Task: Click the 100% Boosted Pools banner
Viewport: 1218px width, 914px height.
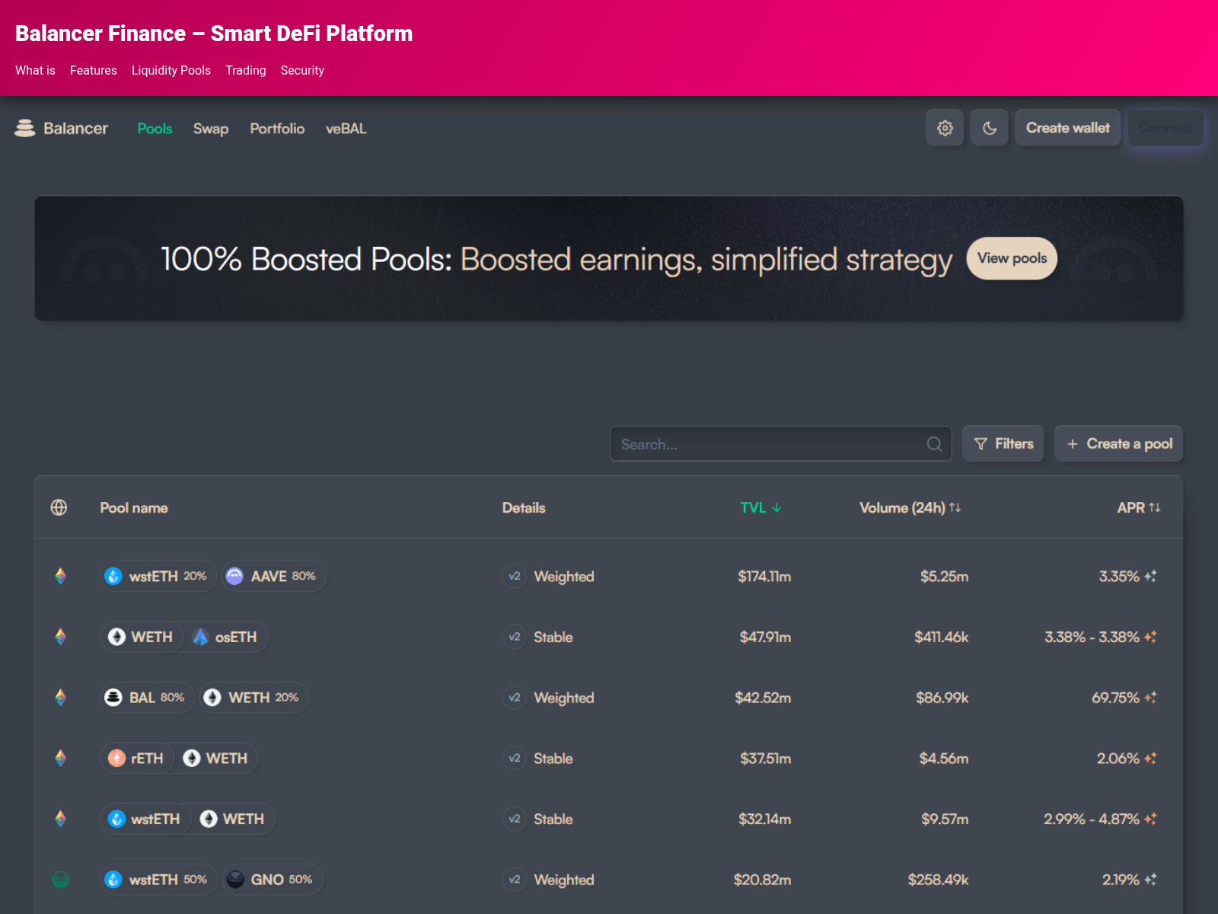Action: (609, 258)
